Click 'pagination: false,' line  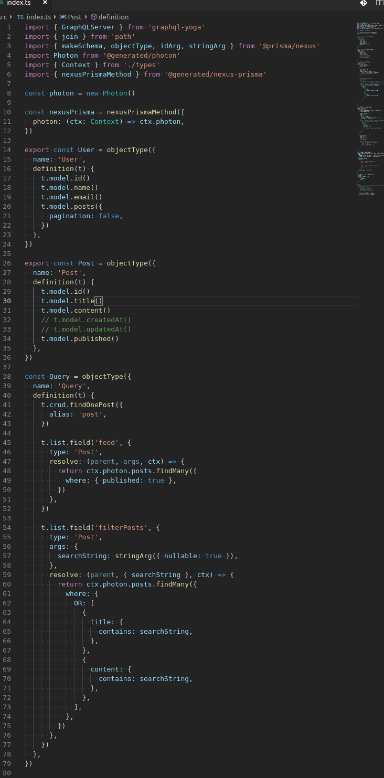coord(86,216)
